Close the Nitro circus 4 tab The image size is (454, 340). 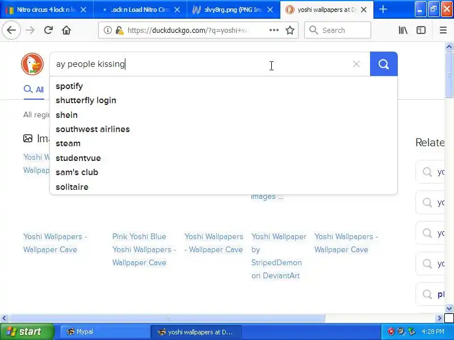(83, 10)
